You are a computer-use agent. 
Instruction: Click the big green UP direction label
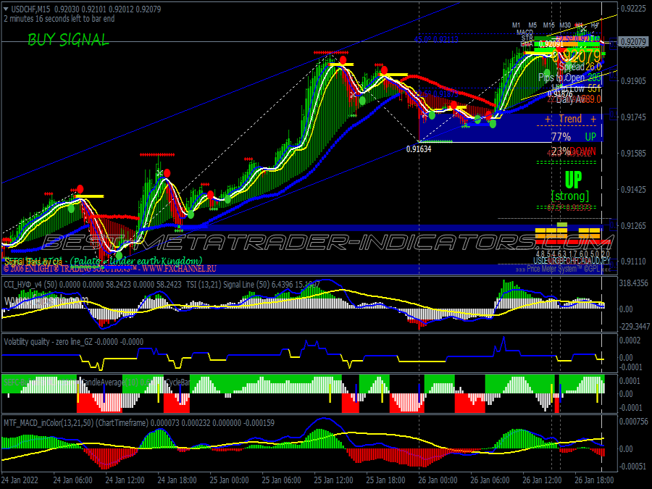[573, 180]
